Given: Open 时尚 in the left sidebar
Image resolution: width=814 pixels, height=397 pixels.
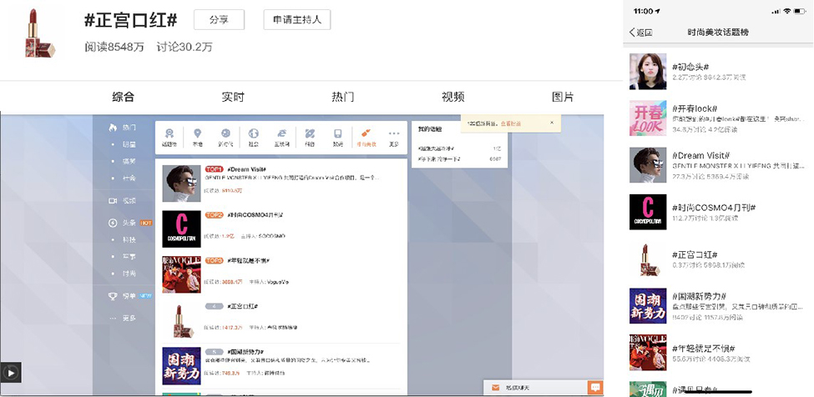Looking at the screenshot, I should click(x=129, y=274).
